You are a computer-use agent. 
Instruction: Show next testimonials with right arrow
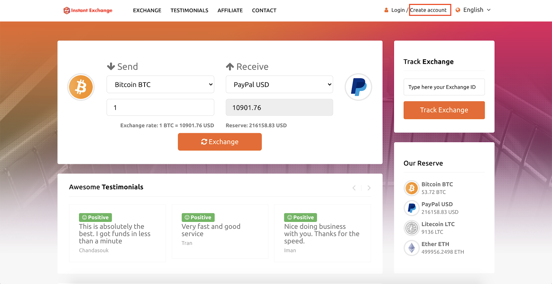click(369, 188)
